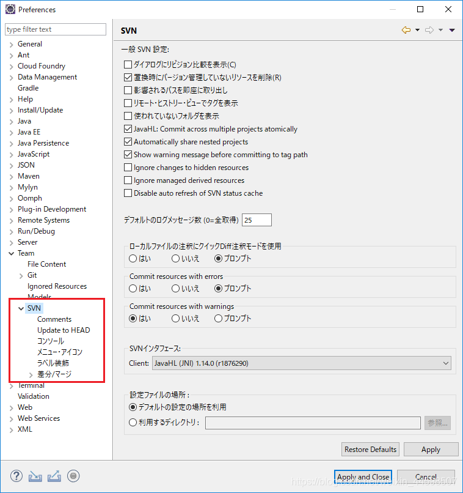Select Gradle preference page

tap(28, 88)
